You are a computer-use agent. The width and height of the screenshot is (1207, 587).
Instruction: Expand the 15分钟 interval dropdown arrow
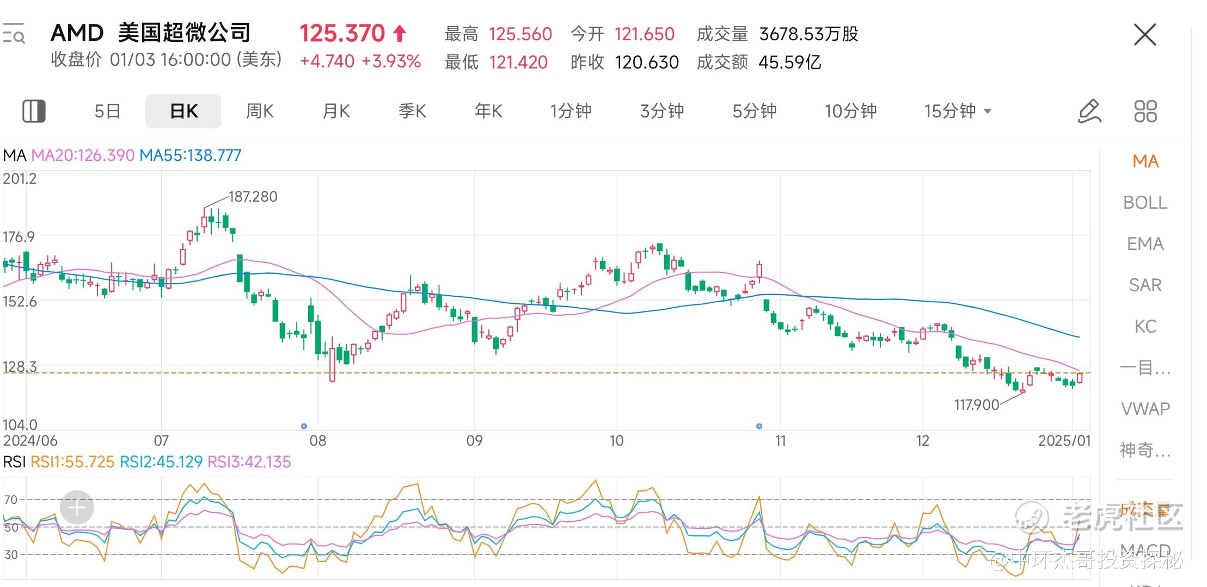click(x=988, y=111)
